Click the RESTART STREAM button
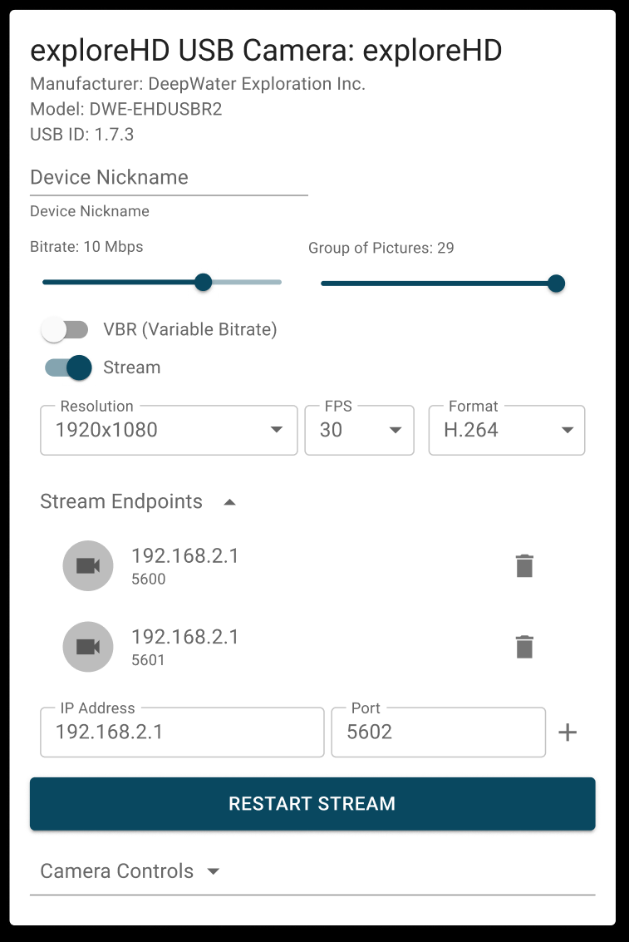629x942 pixels. coord(312,804)
